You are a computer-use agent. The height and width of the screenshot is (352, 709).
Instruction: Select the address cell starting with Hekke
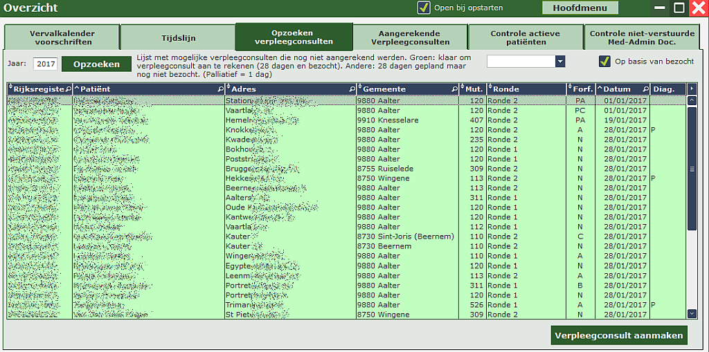click(x=290, y=178)
